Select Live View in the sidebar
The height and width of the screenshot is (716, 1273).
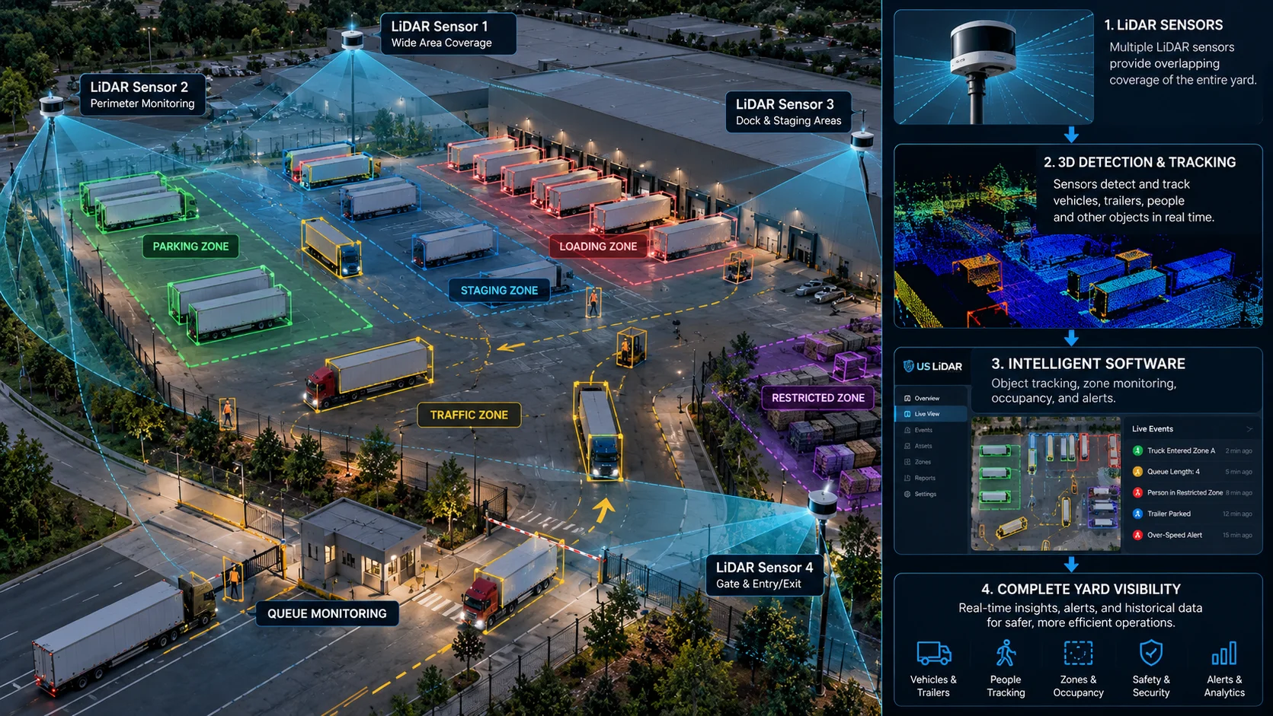click(931, 414)
